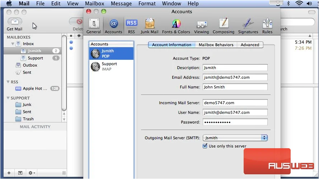Select Support IMAP account in list
Image resolution: width=319 pixels, height=179 pixels.
tap(111, 66)
